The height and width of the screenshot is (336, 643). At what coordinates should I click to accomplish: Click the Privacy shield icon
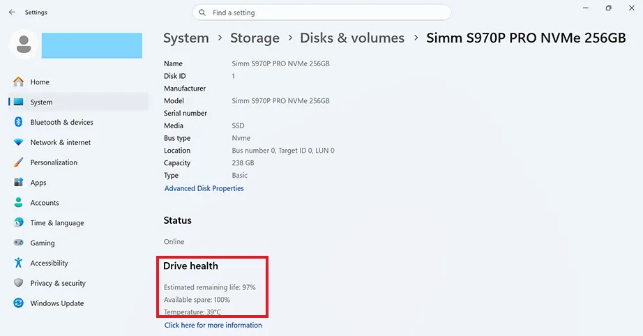[x=18, y=283]
